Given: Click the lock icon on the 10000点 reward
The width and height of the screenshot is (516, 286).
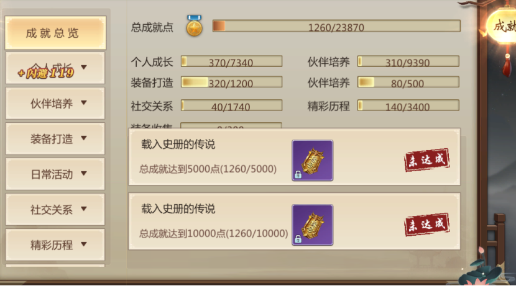Looking at the screenshot, I should pos(298,239).
